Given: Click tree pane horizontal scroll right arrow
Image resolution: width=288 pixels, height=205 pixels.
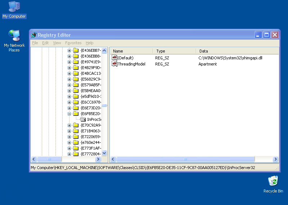Looking at the screenshot, I should click(98, 159).
